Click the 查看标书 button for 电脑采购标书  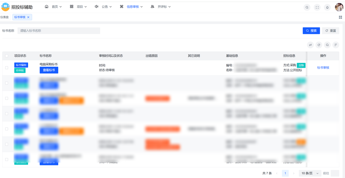coord(49,70)
